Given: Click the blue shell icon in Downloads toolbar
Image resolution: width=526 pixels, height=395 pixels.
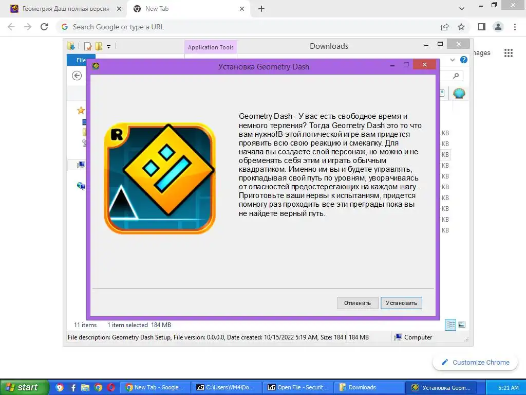Looking at the screenshot, I should point(459,93).
